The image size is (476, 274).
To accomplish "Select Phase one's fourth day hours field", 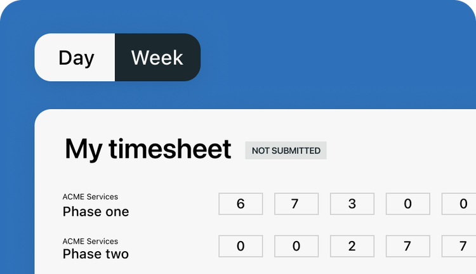I will pos(407,204).
